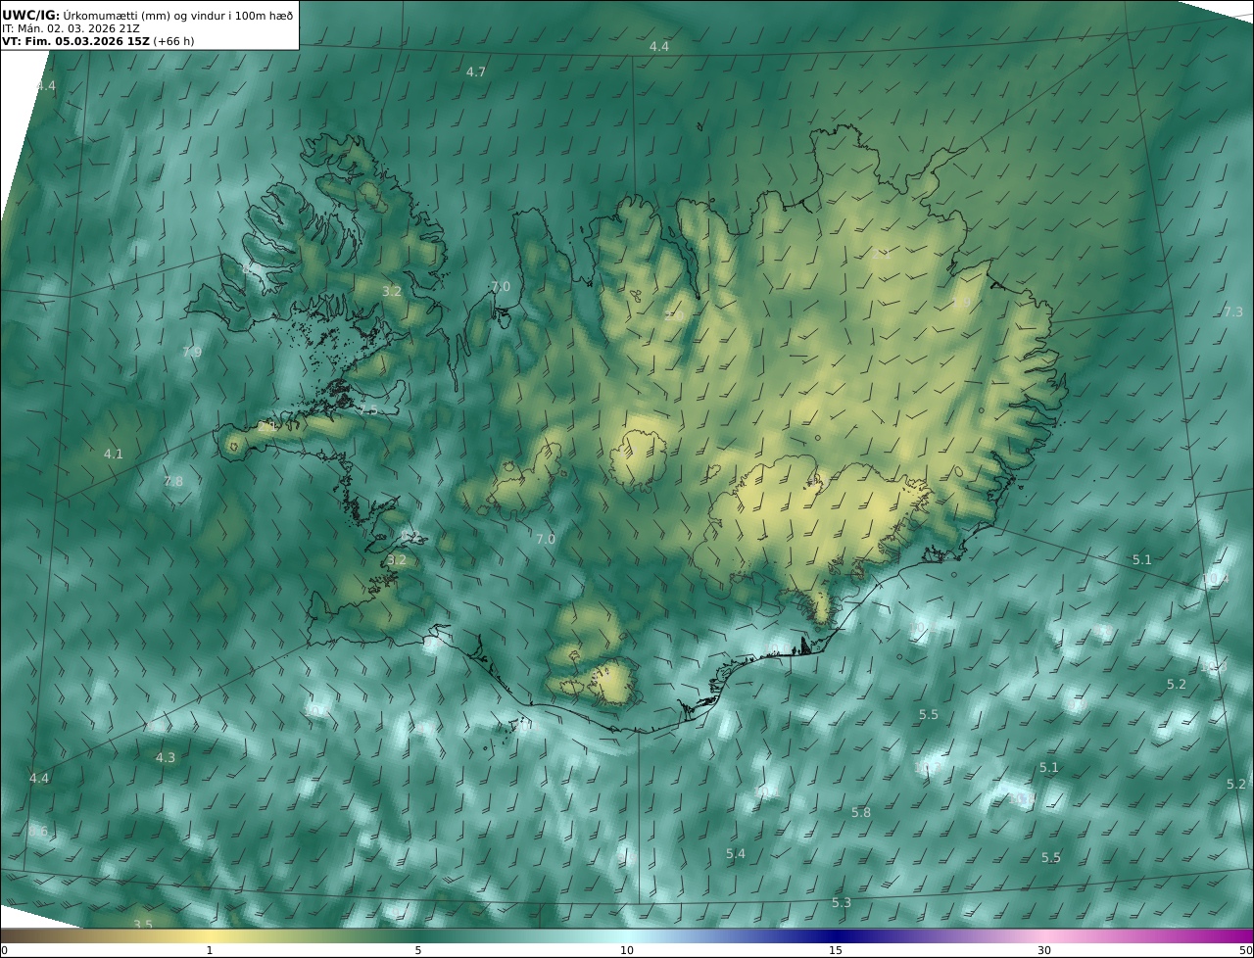Click the 7.9 value west of Breiðafjörður
The image size is (1254, 958).
[x=192, y=353]
